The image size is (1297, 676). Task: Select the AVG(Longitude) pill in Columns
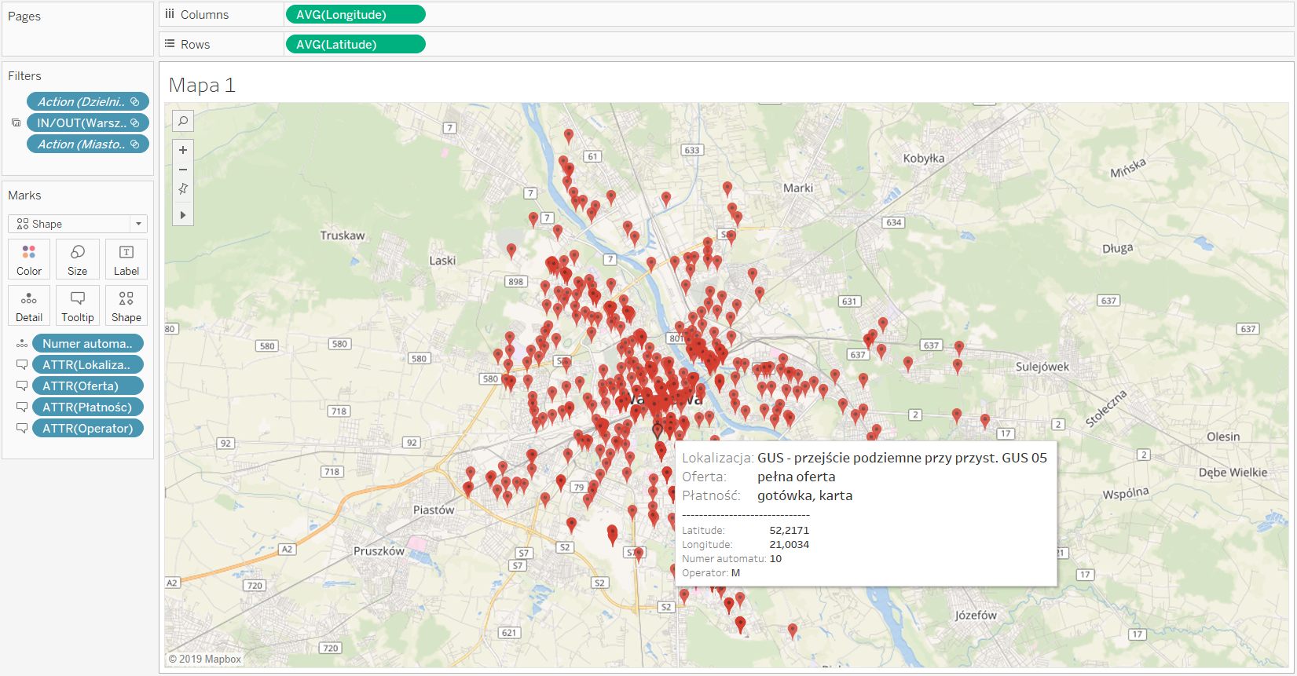(355, 14)
